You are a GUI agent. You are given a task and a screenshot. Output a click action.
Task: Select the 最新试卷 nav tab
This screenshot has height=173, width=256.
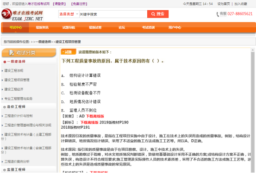(95, 27)
